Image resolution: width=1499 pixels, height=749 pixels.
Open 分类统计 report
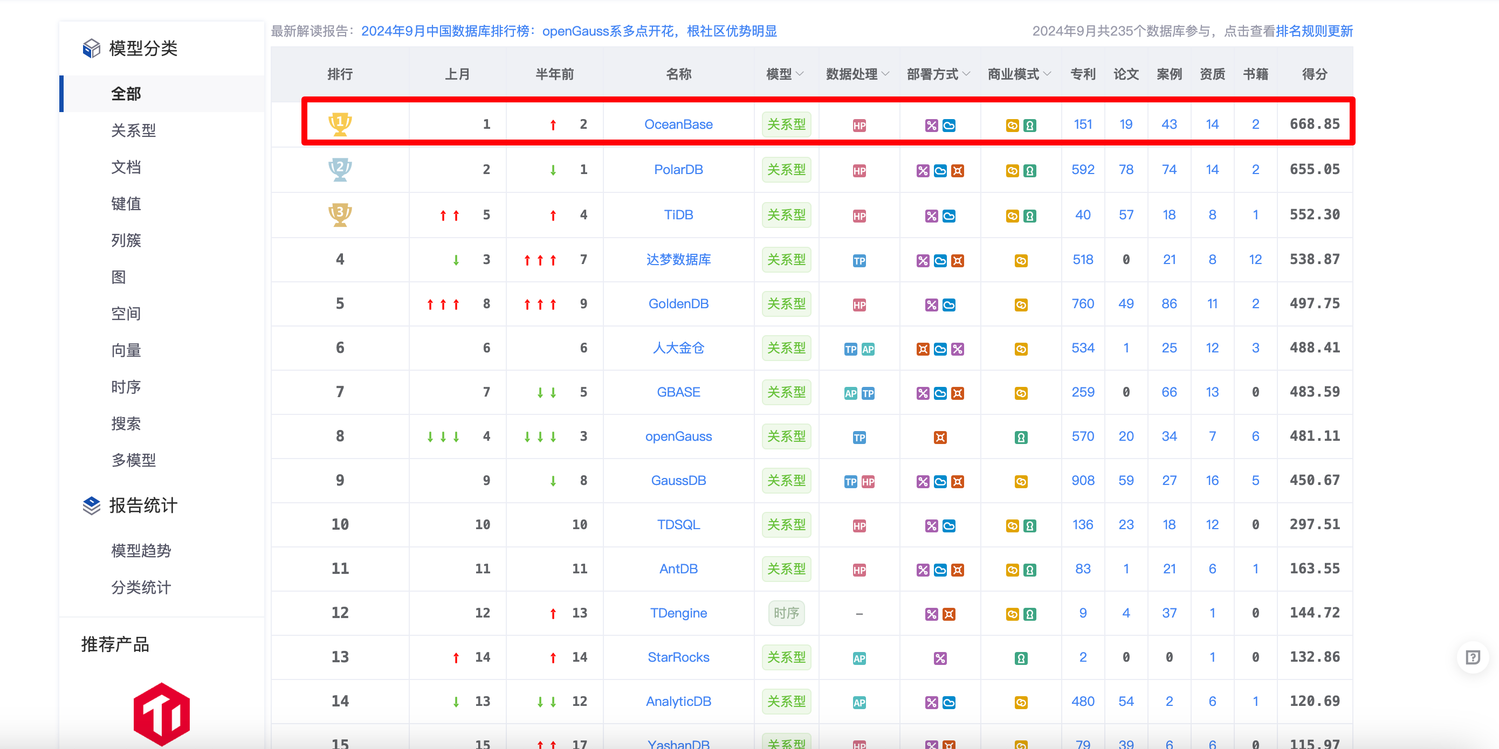point(141,587)
